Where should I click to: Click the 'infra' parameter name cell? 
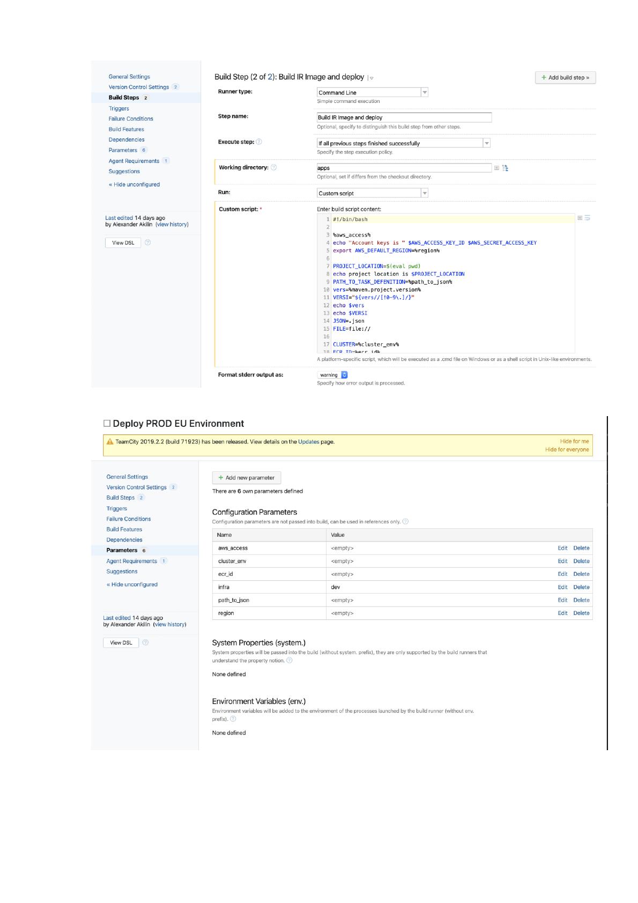[269, 587]
